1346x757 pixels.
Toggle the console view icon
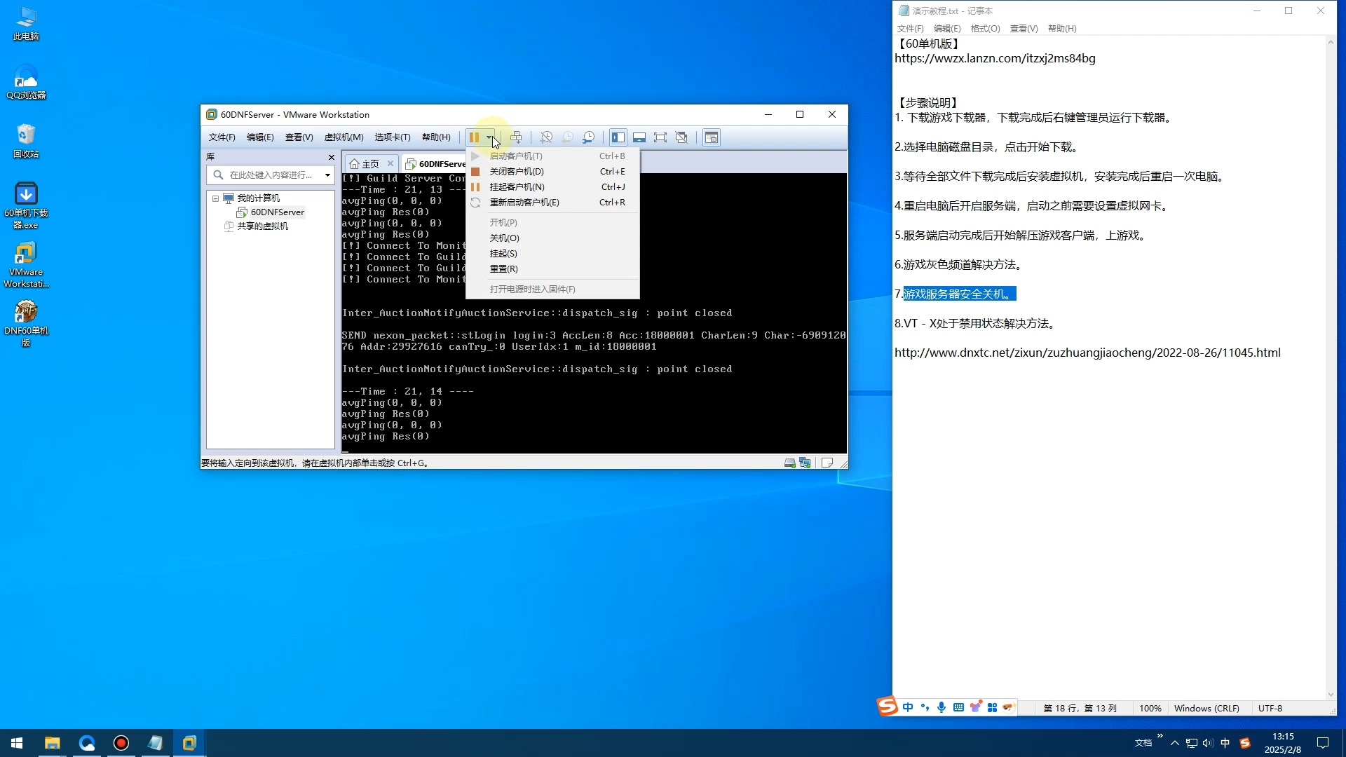(712, 137)
